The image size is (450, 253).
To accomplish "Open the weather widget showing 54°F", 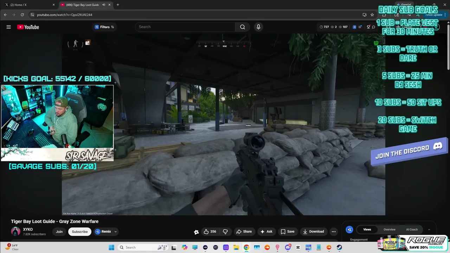I will 12,247.
